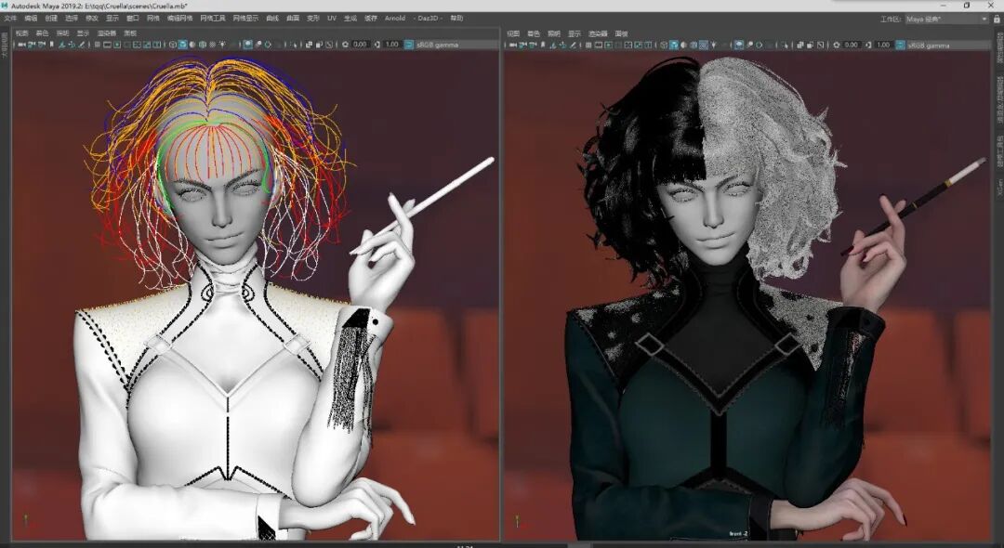Toggle lock camera in left viewport toolbar

click(32, 45)
